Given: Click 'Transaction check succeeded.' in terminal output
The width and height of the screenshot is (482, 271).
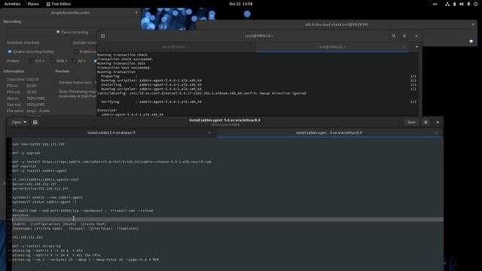Looking at the screenshot, I should tap(125, 59).
